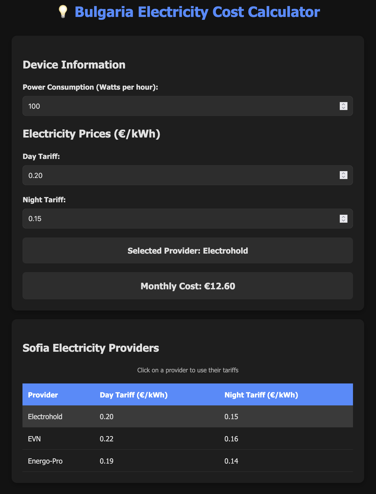Click the EVN day tariff value 0.22

click(107, 439)
